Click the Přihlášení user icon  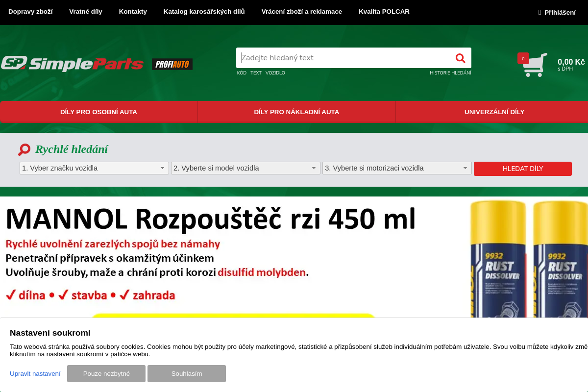[539, 12]
